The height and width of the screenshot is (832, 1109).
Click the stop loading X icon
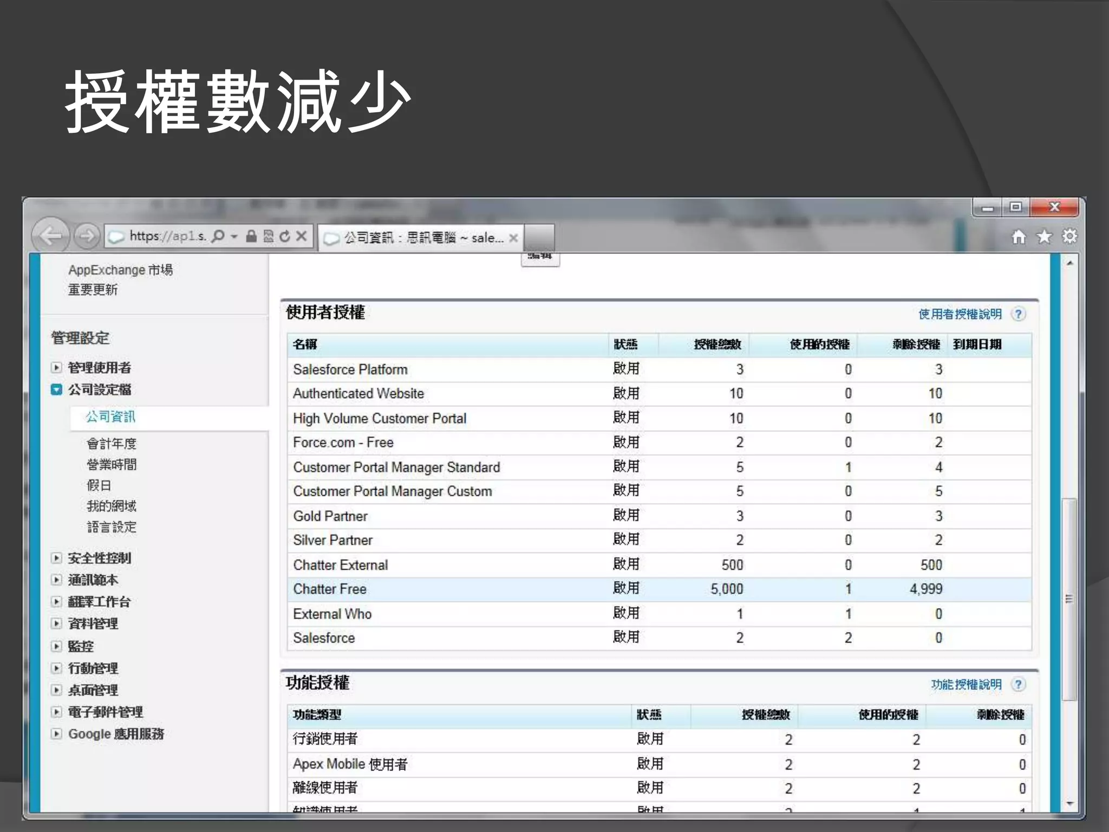(302, 236)
